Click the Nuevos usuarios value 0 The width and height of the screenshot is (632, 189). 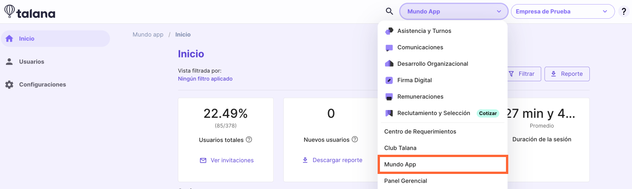[331, 114]
